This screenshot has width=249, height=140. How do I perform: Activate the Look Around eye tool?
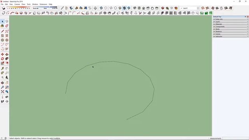click(x=7, y=97)
